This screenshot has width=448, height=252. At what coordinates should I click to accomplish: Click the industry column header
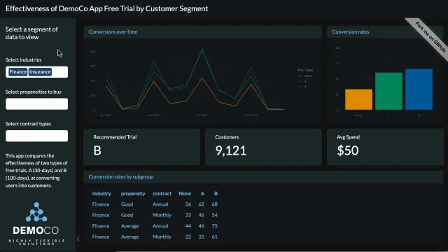click(x=101, y=194)
